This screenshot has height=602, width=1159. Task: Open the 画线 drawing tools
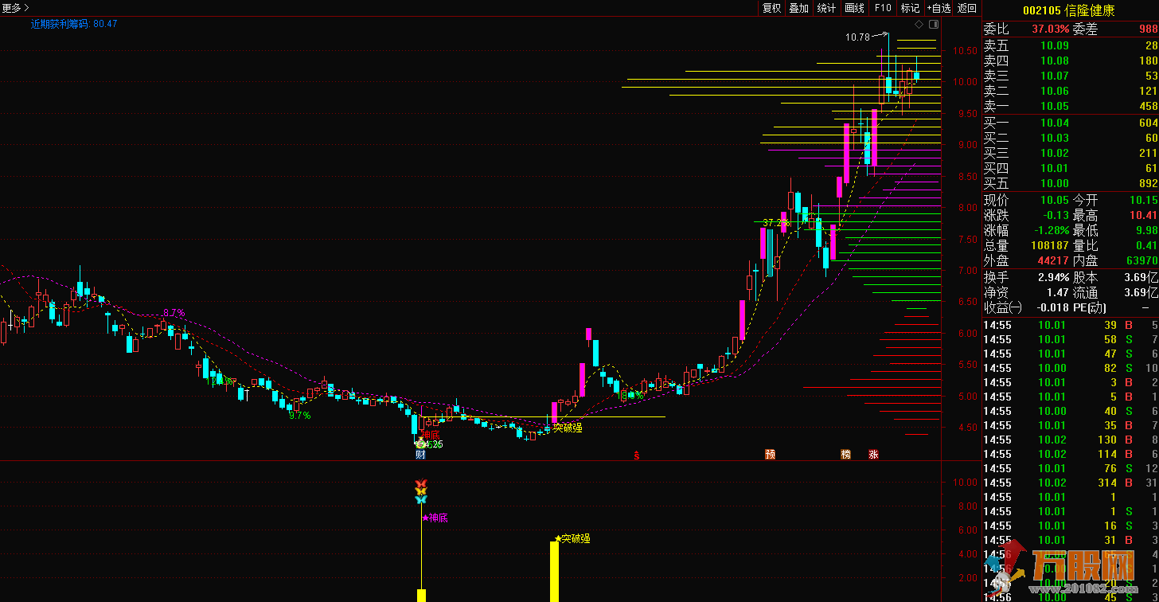click(854, 8)
